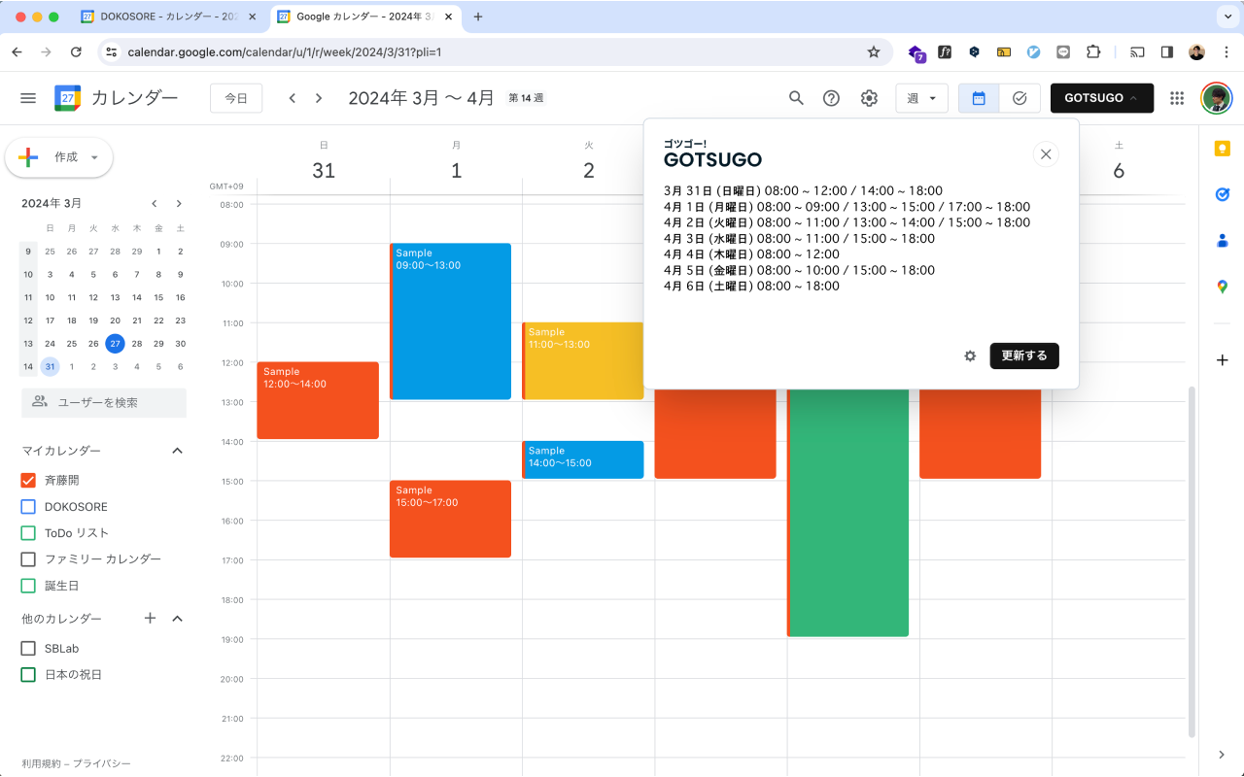
Task: Bookmark this page star icon
Action: click(x=873, y=51)
